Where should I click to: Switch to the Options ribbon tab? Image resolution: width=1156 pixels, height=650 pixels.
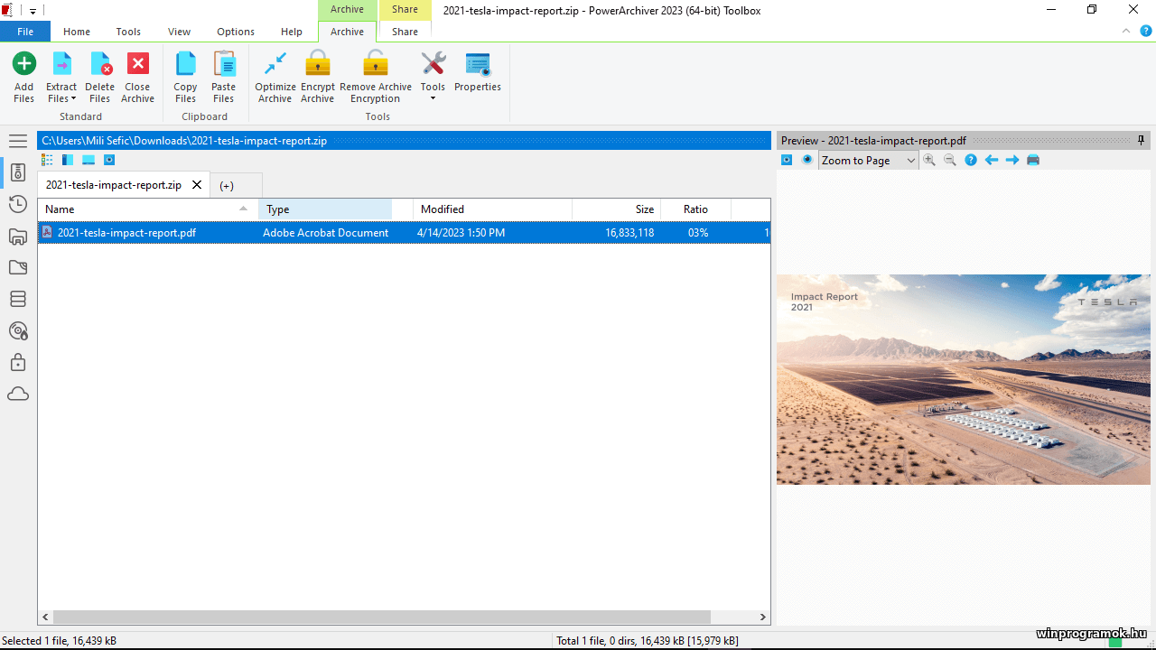(x=236, y=32)
